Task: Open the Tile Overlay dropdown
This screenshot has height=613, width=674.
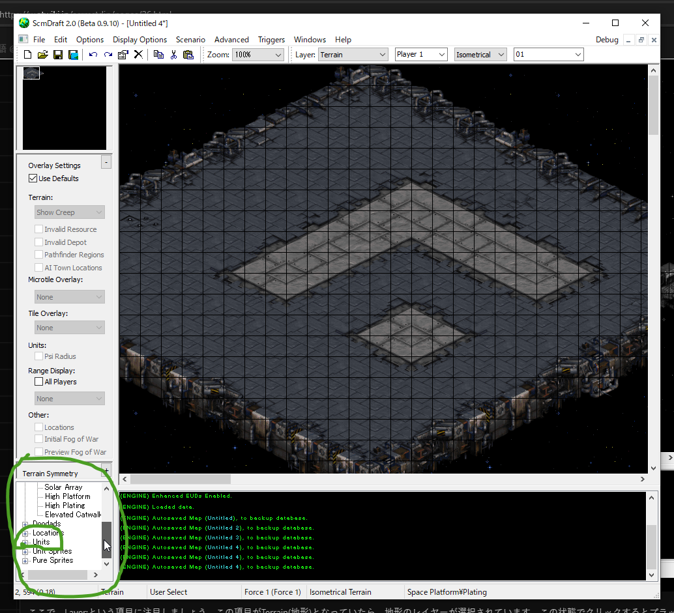Action: 70,328
